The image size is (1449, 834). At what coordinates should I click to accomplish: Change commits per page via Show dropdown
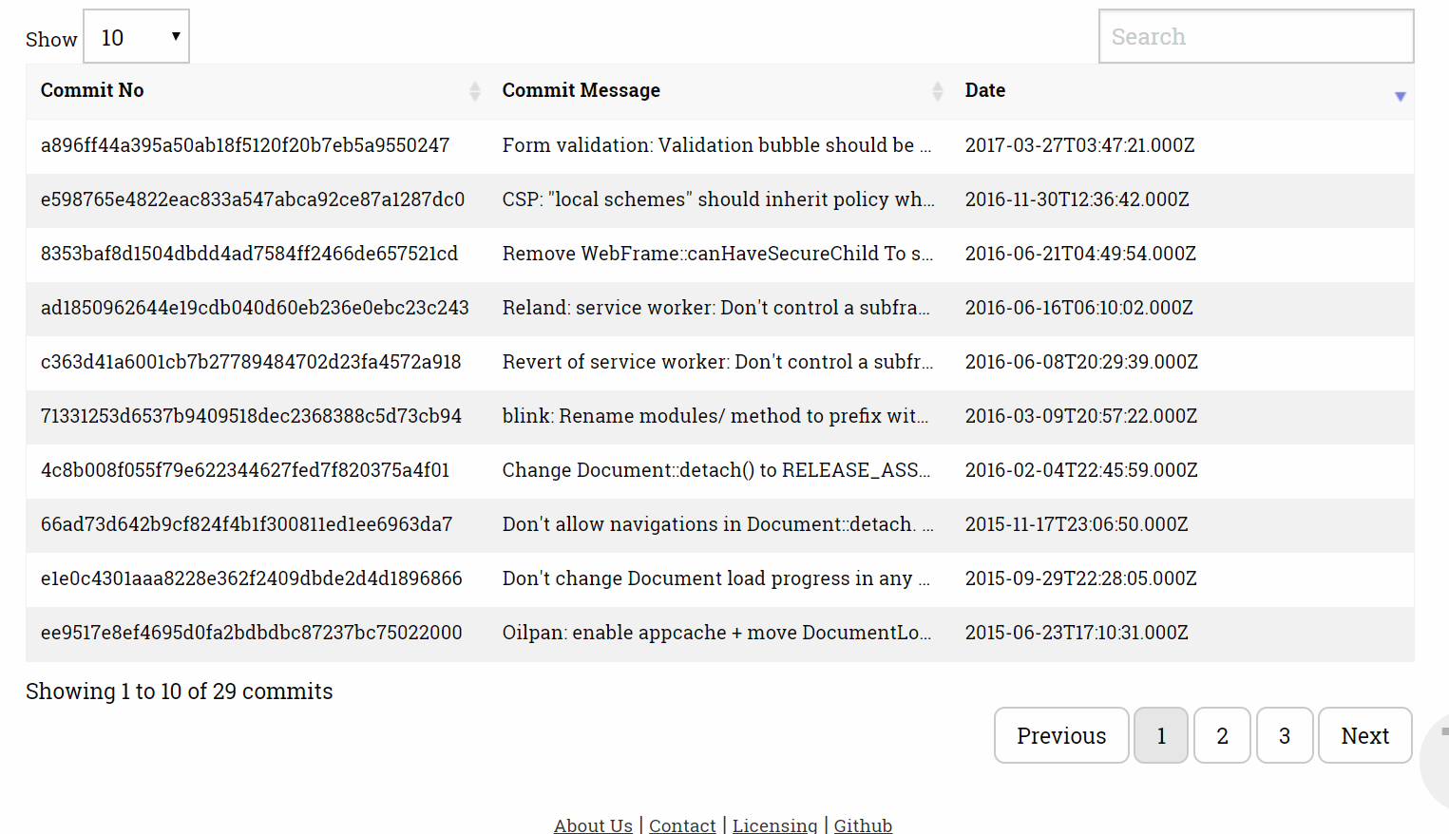point(136,35)
